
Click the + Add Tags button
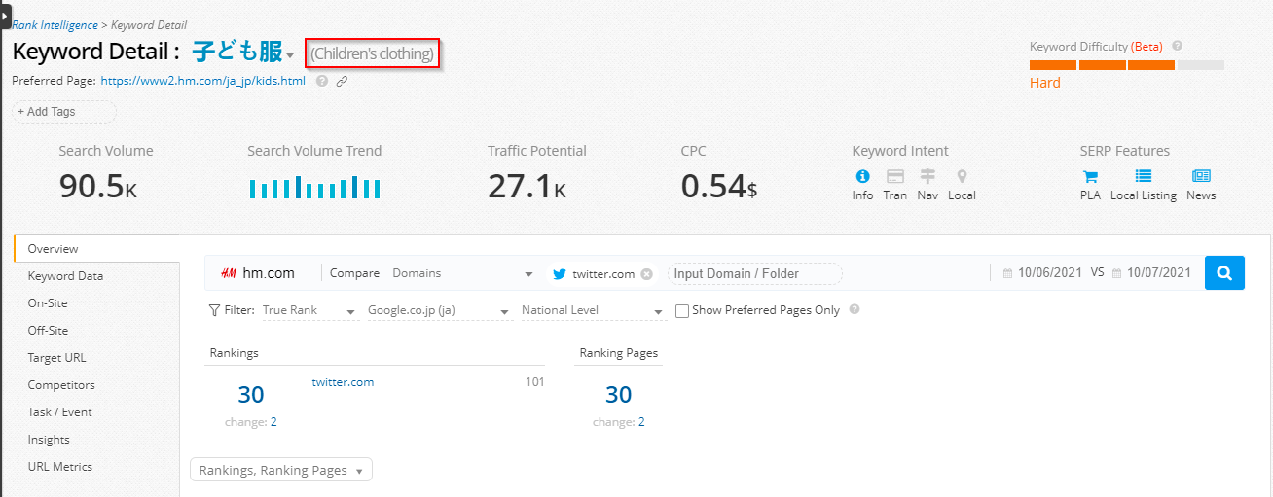pos(64,112)
